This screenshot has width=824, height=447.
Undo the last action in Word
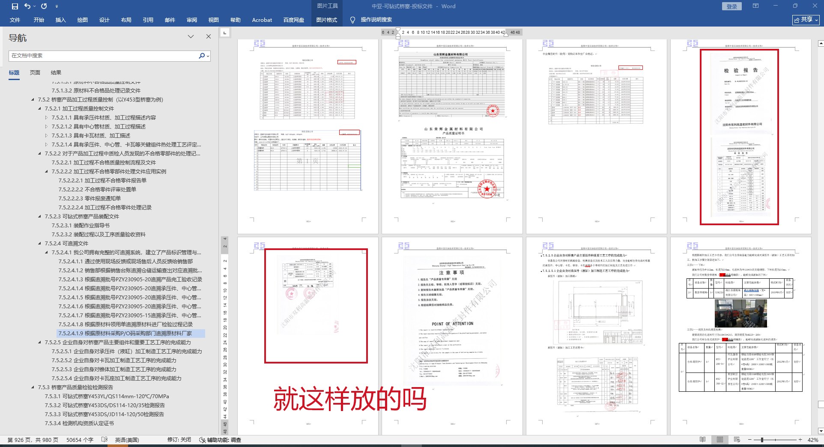click(x=27, y=6)
